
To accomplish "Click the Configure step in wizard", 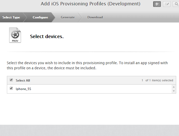I will 40,17.
